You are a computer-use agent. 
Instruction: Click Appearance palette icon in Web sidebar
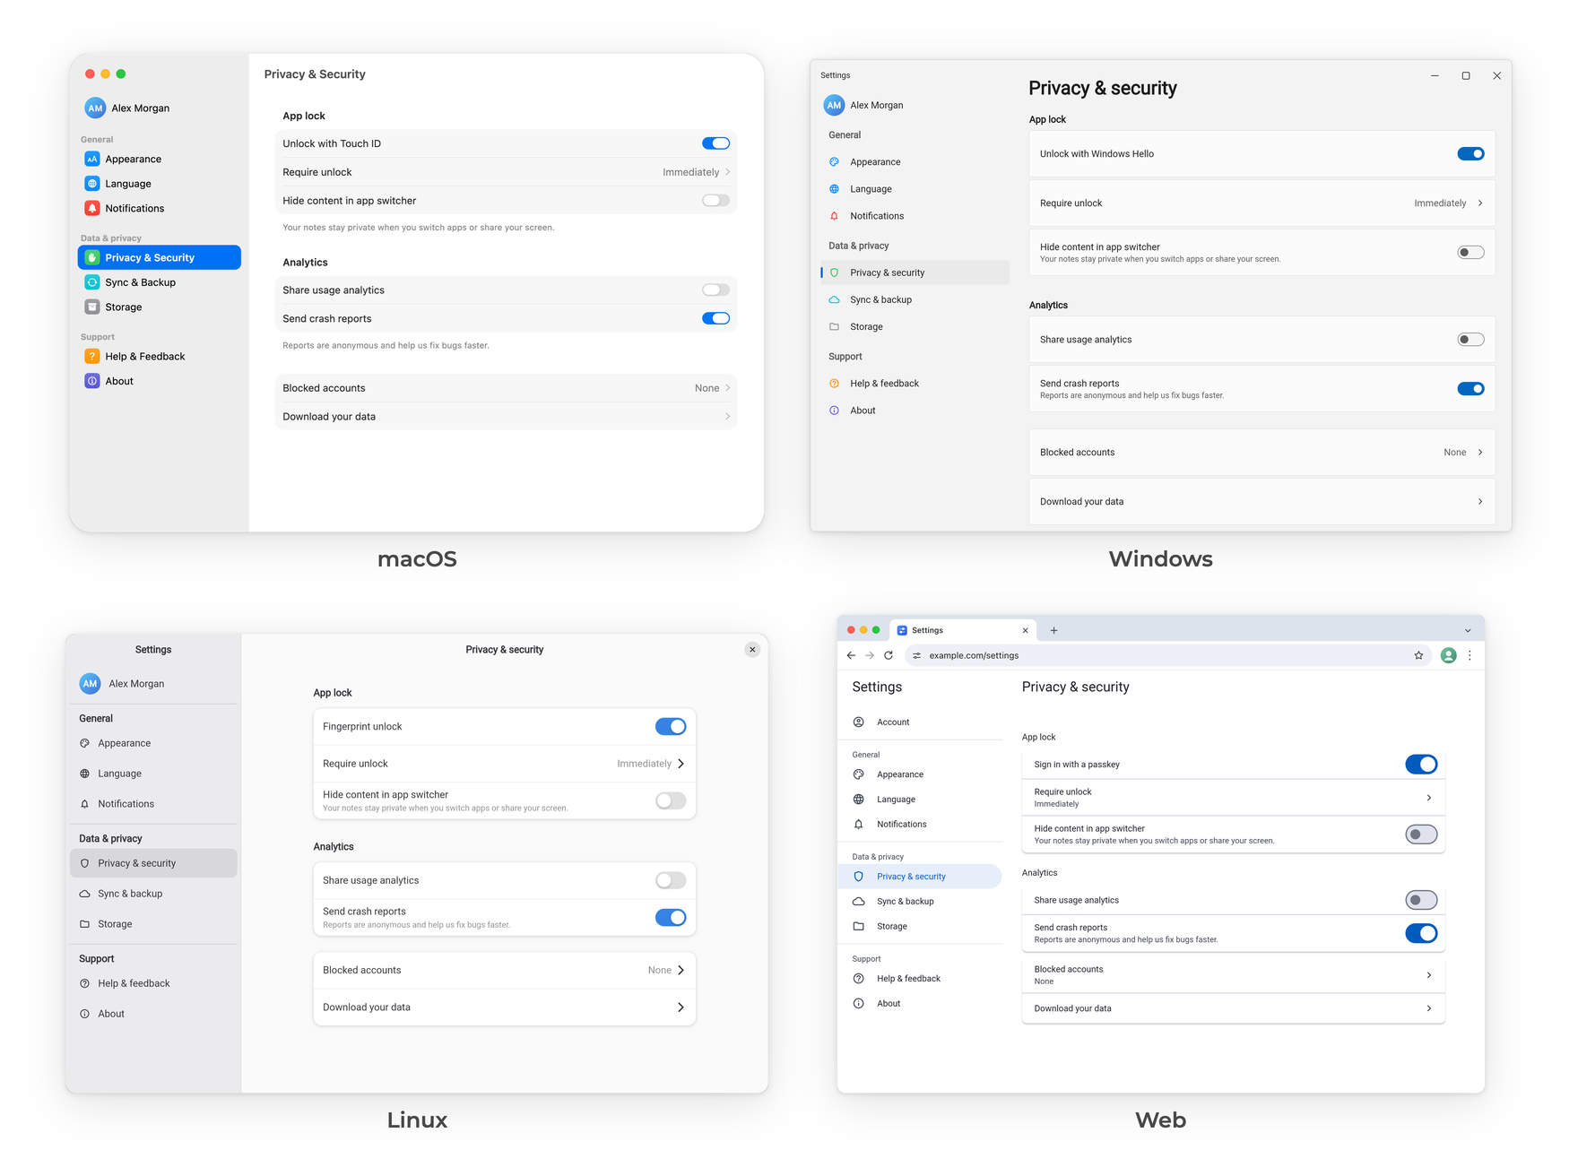(859, 774)
